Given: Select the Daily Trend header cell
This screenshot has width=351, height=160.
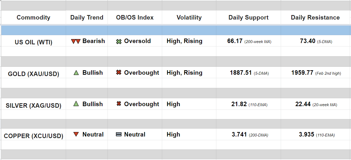Looking at the screenshot, I should (87, 18).
